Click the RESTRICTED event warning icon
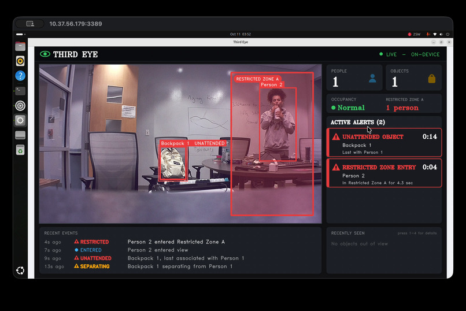466x311 pixels. (76, 242)
